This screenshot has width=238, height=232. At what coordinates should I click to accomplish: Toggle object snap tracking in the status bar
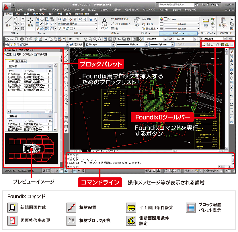click(66, 171)
